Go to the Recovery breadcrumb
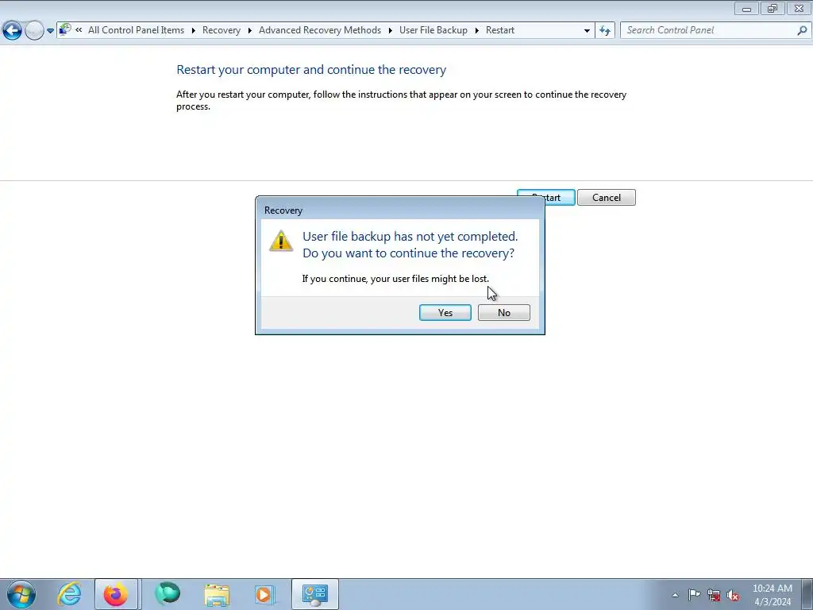This screenshot has width=813, height=610. (x=222, y=30)
